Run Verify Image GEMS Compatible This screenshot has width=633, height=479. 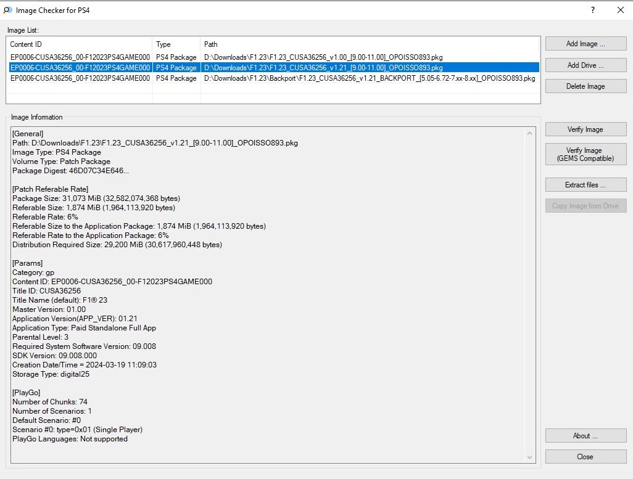(585, 154)
